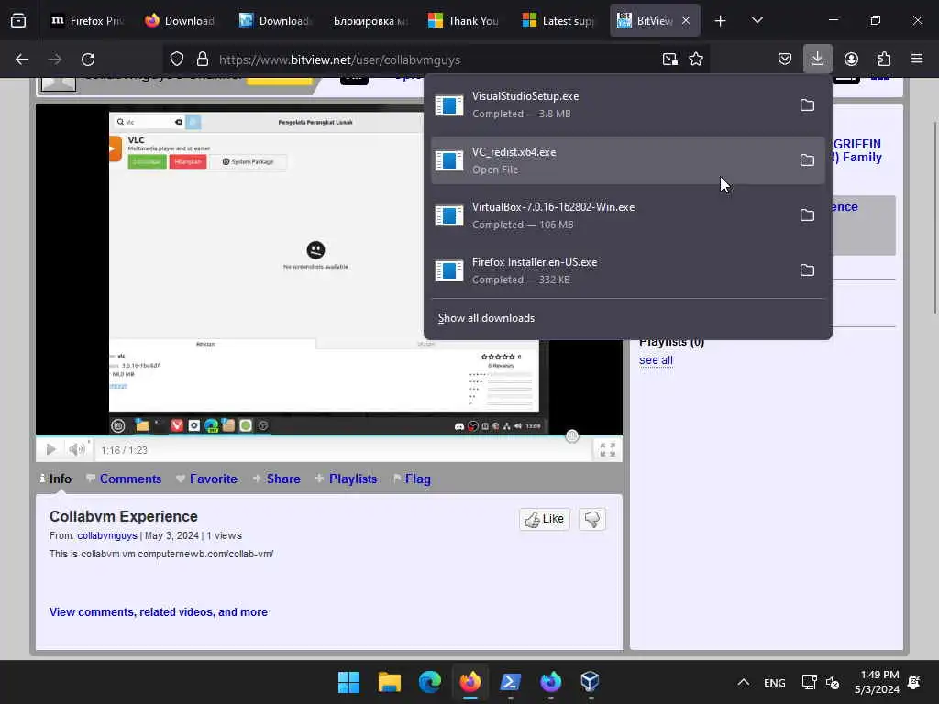The image size is (939, 704).
Task: Open picture-in-picture icon in address bar
Action: 670,60
